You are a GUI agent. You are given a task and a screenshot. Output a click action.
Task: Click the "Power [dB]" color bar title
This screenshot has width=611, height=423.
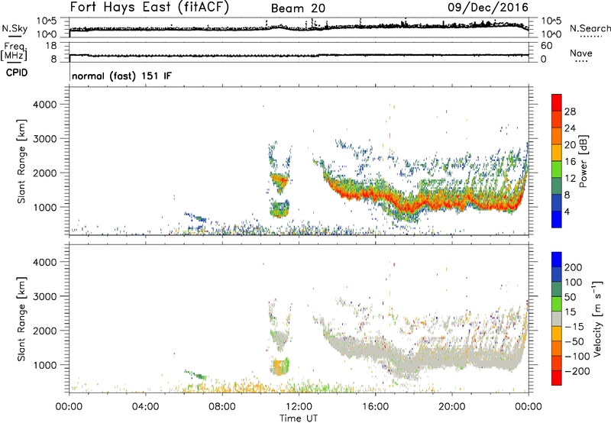[x=583, y=161]
